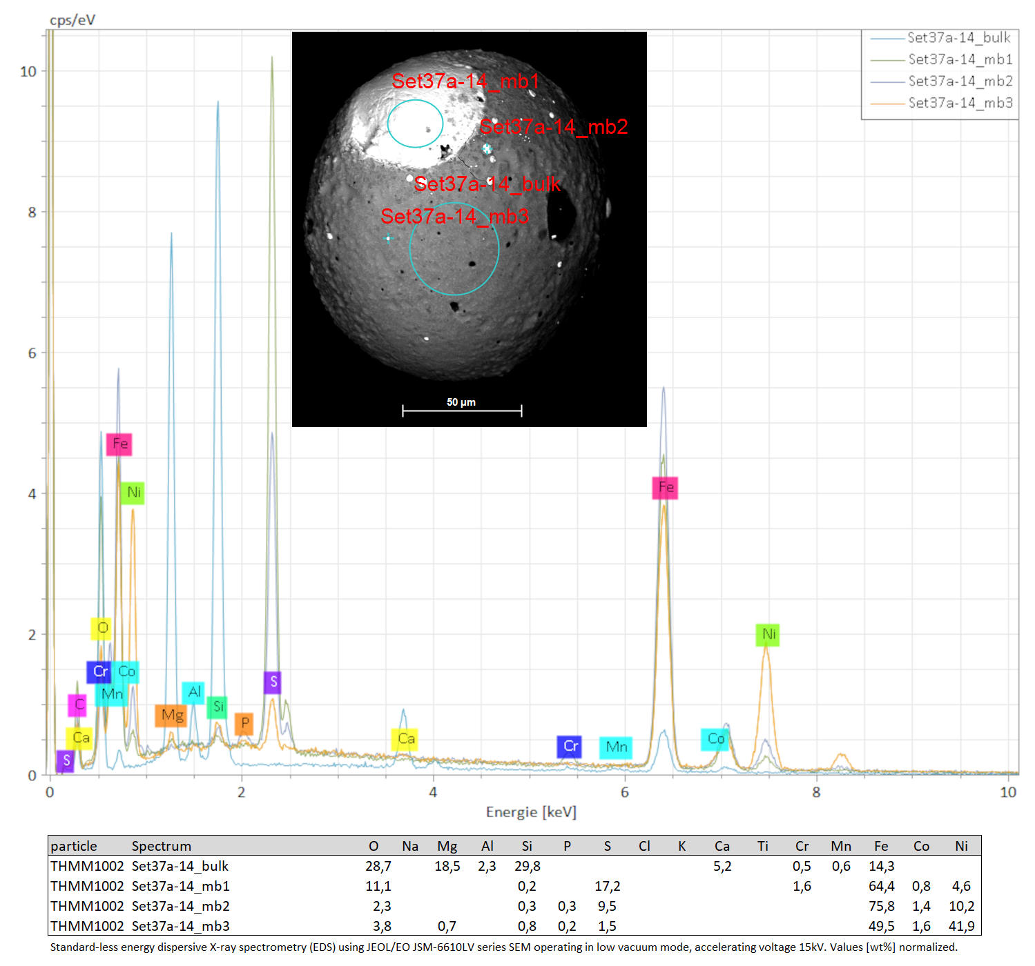Image resolution: width=1035 pixels, height=966 pixels.
Task: Click the yellow Ca tag near 3.7 keV
Action: [405, 740]
